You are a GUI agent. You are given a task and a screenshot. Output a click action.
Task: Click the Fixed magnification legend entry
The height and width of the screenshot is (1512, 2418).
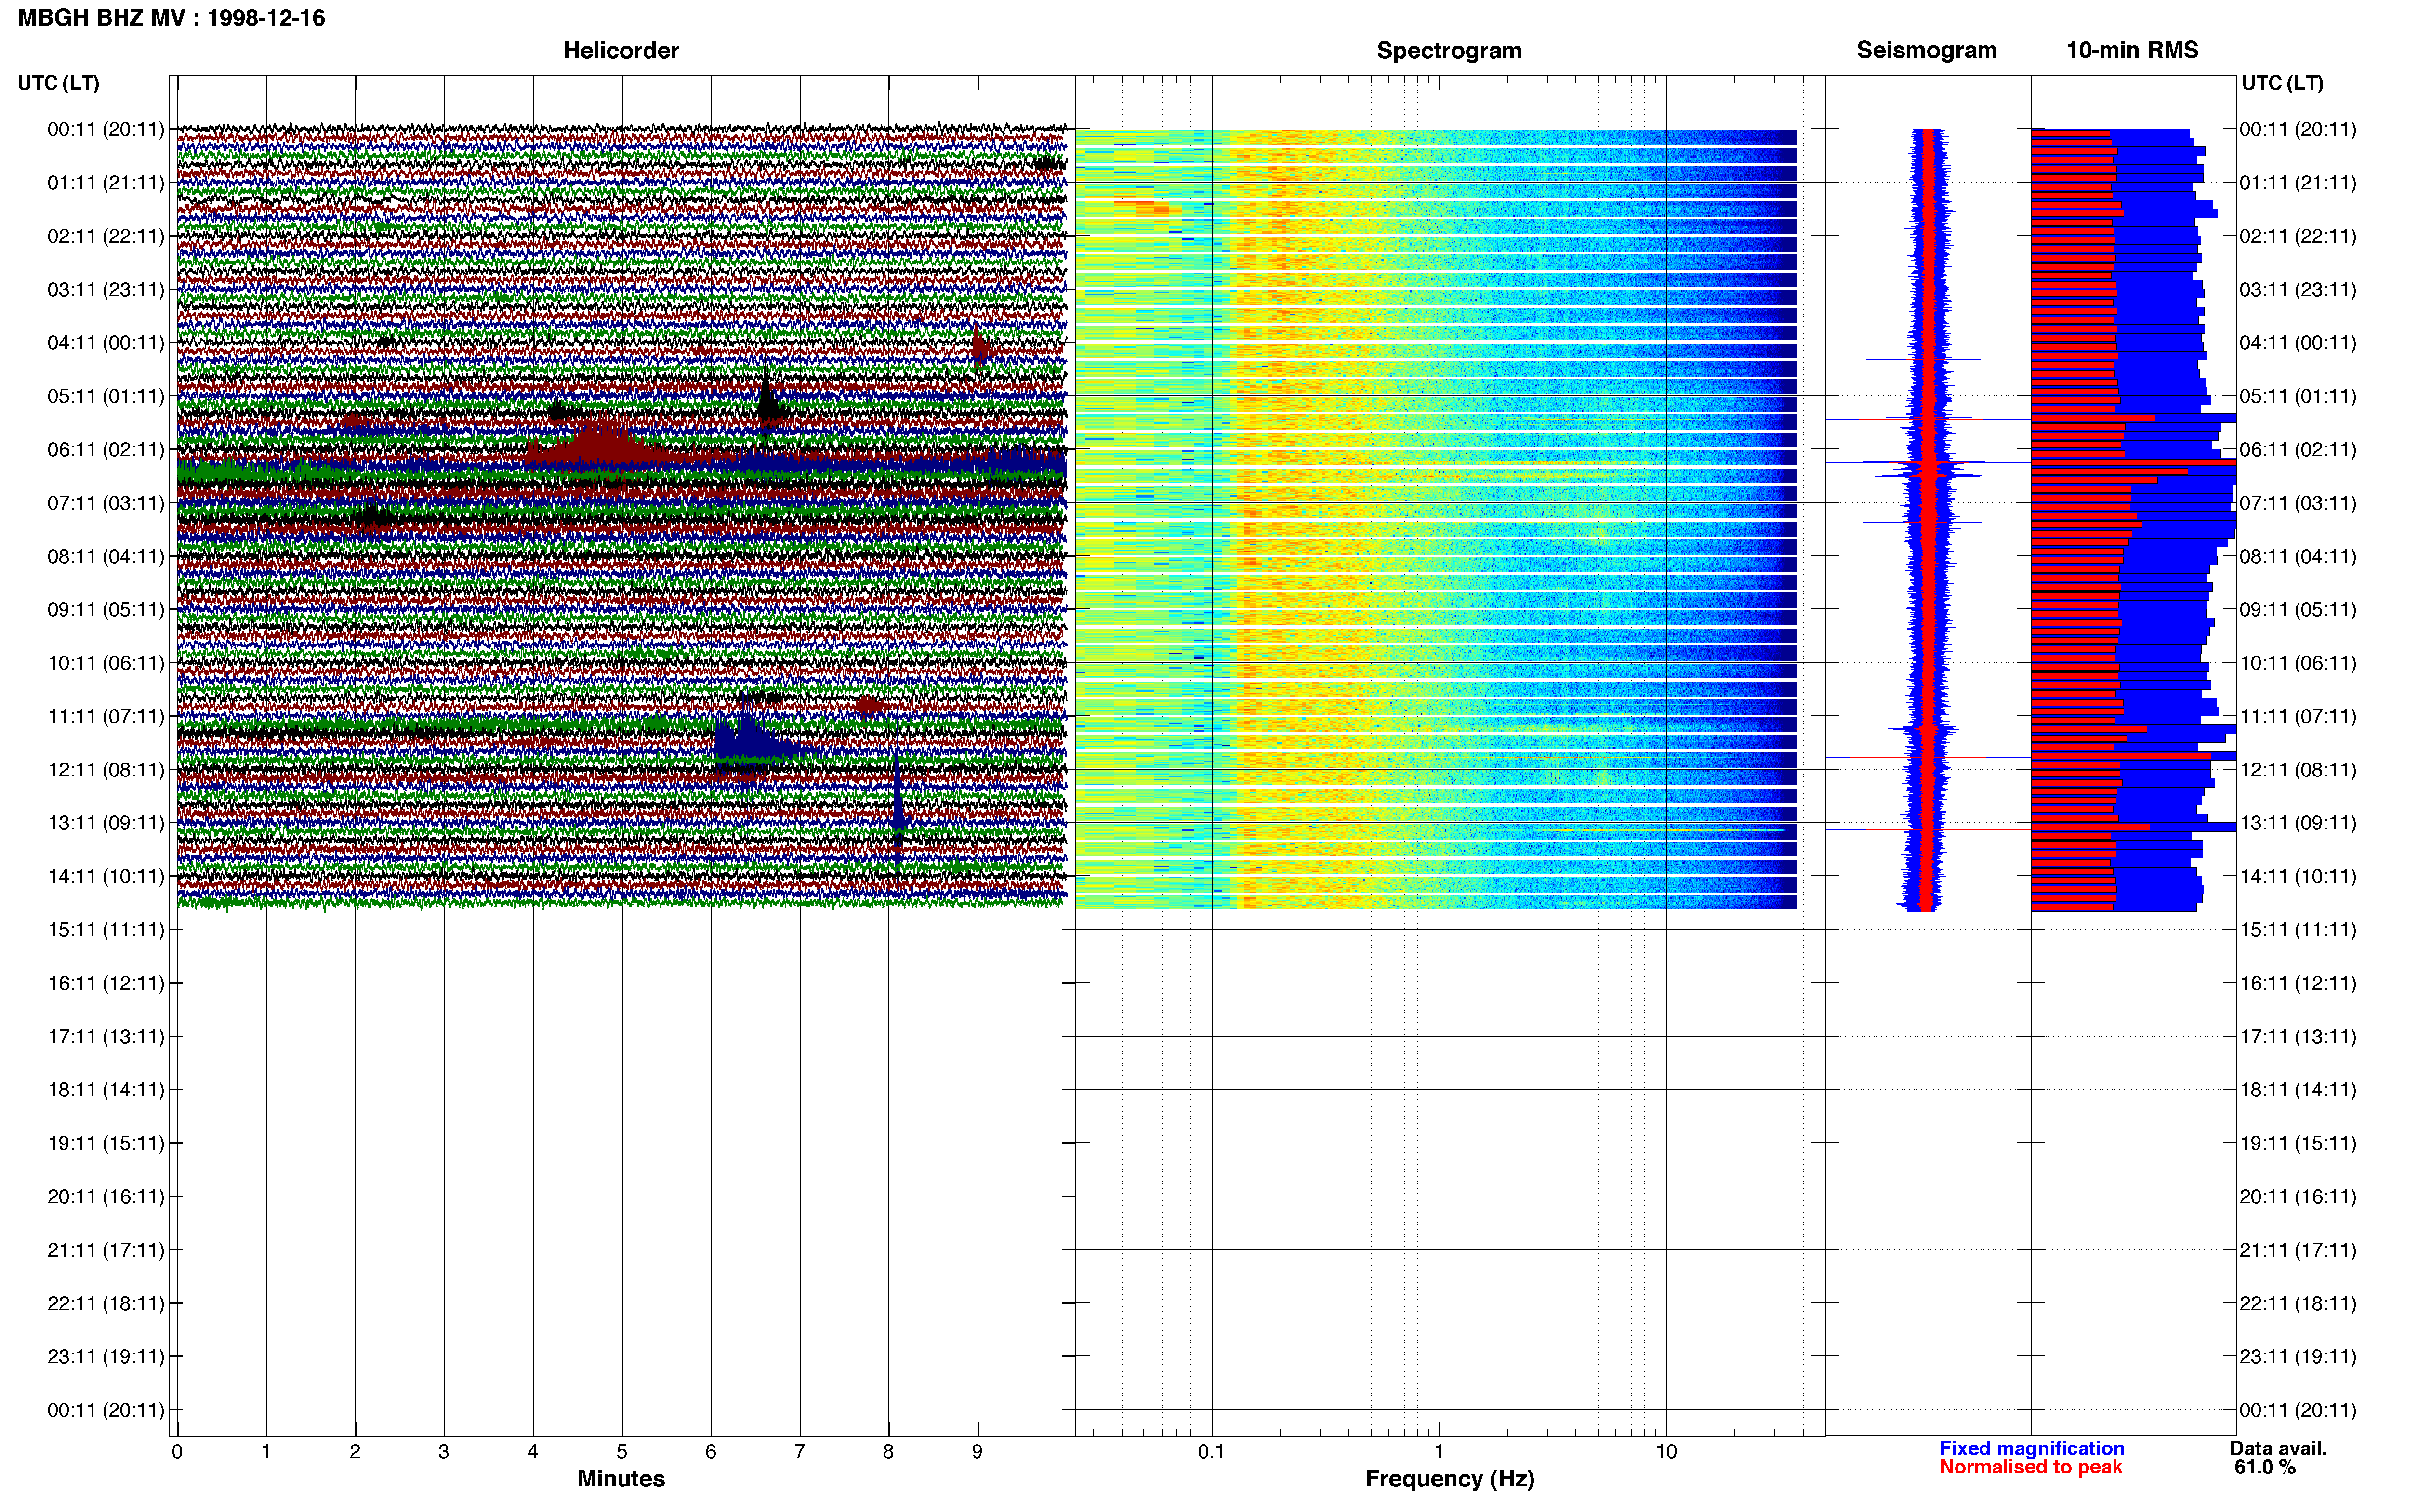pos(2031,1448)
